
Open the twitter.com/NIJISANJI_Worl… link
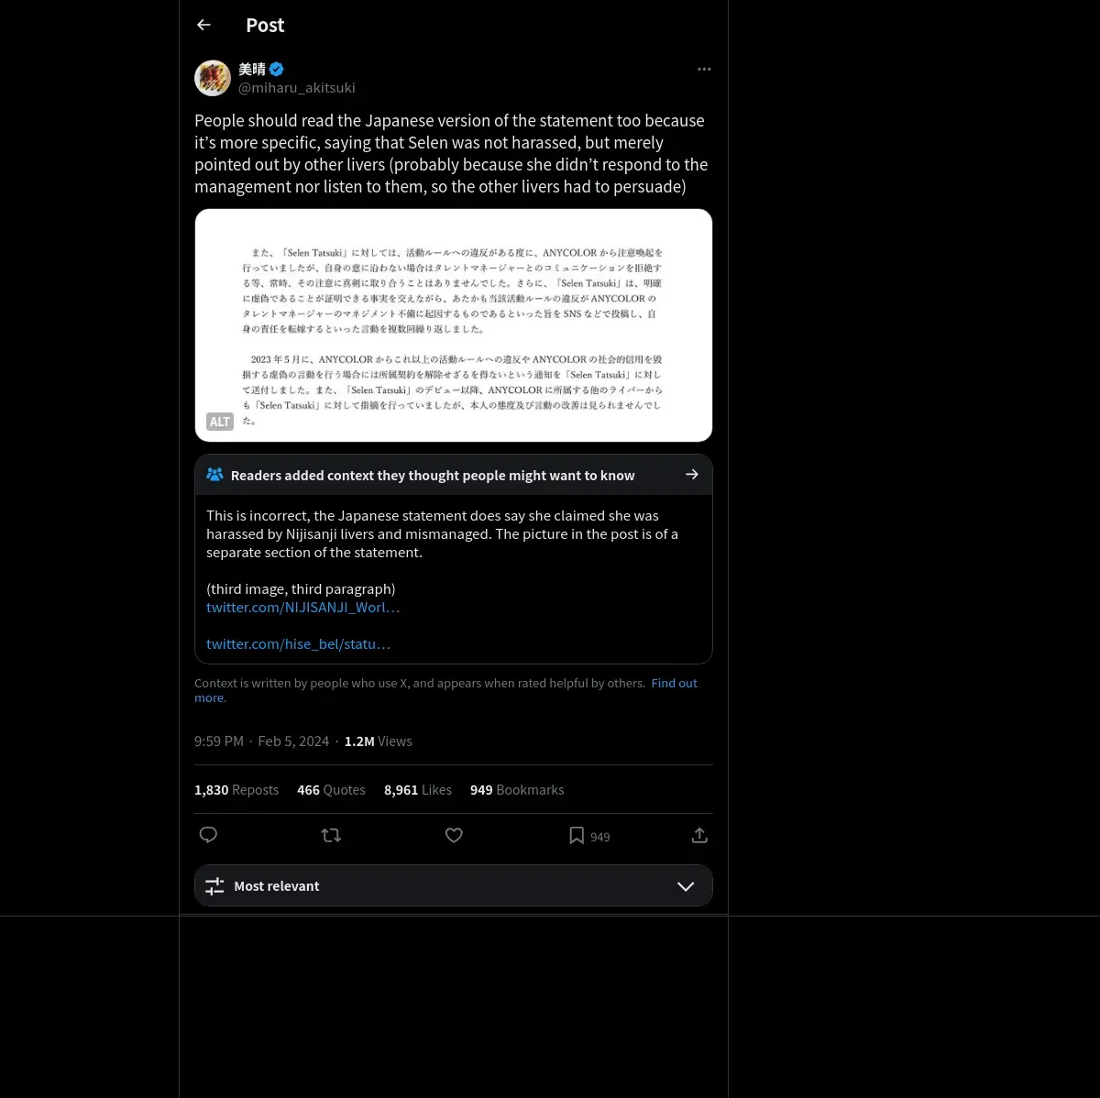click(302, 607)
